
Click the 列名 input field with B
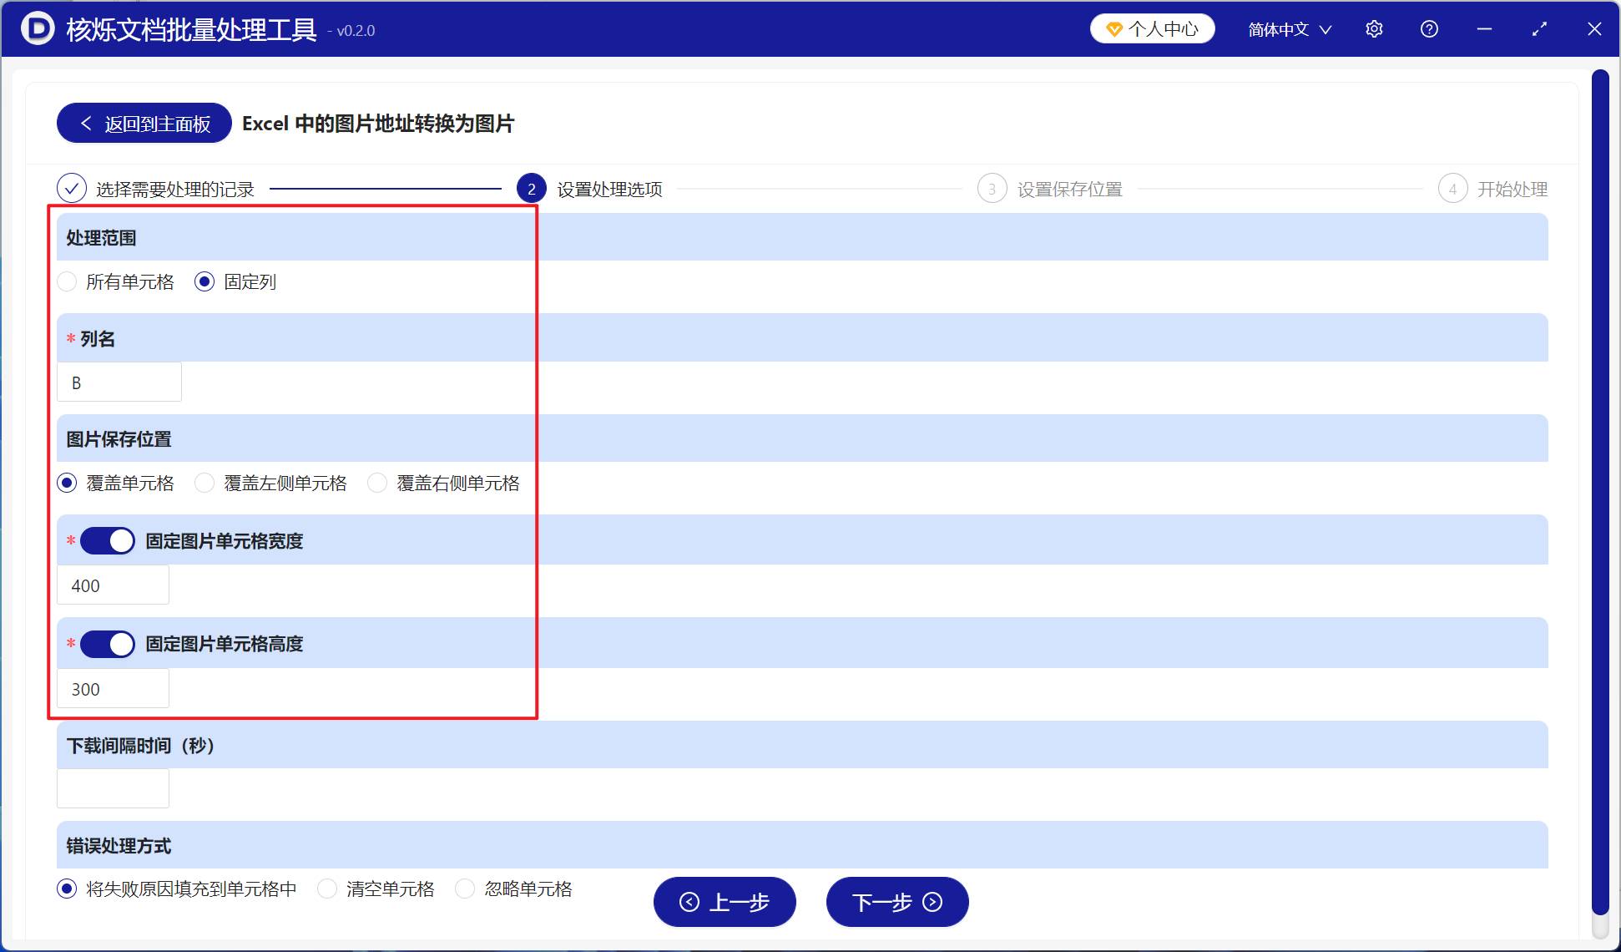119,382
